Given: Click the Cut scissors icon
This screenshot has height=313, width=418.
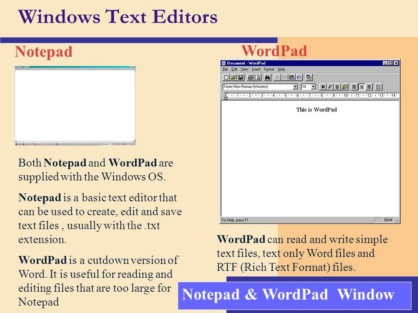Looking at the screenshot, I should click(277, 77).
